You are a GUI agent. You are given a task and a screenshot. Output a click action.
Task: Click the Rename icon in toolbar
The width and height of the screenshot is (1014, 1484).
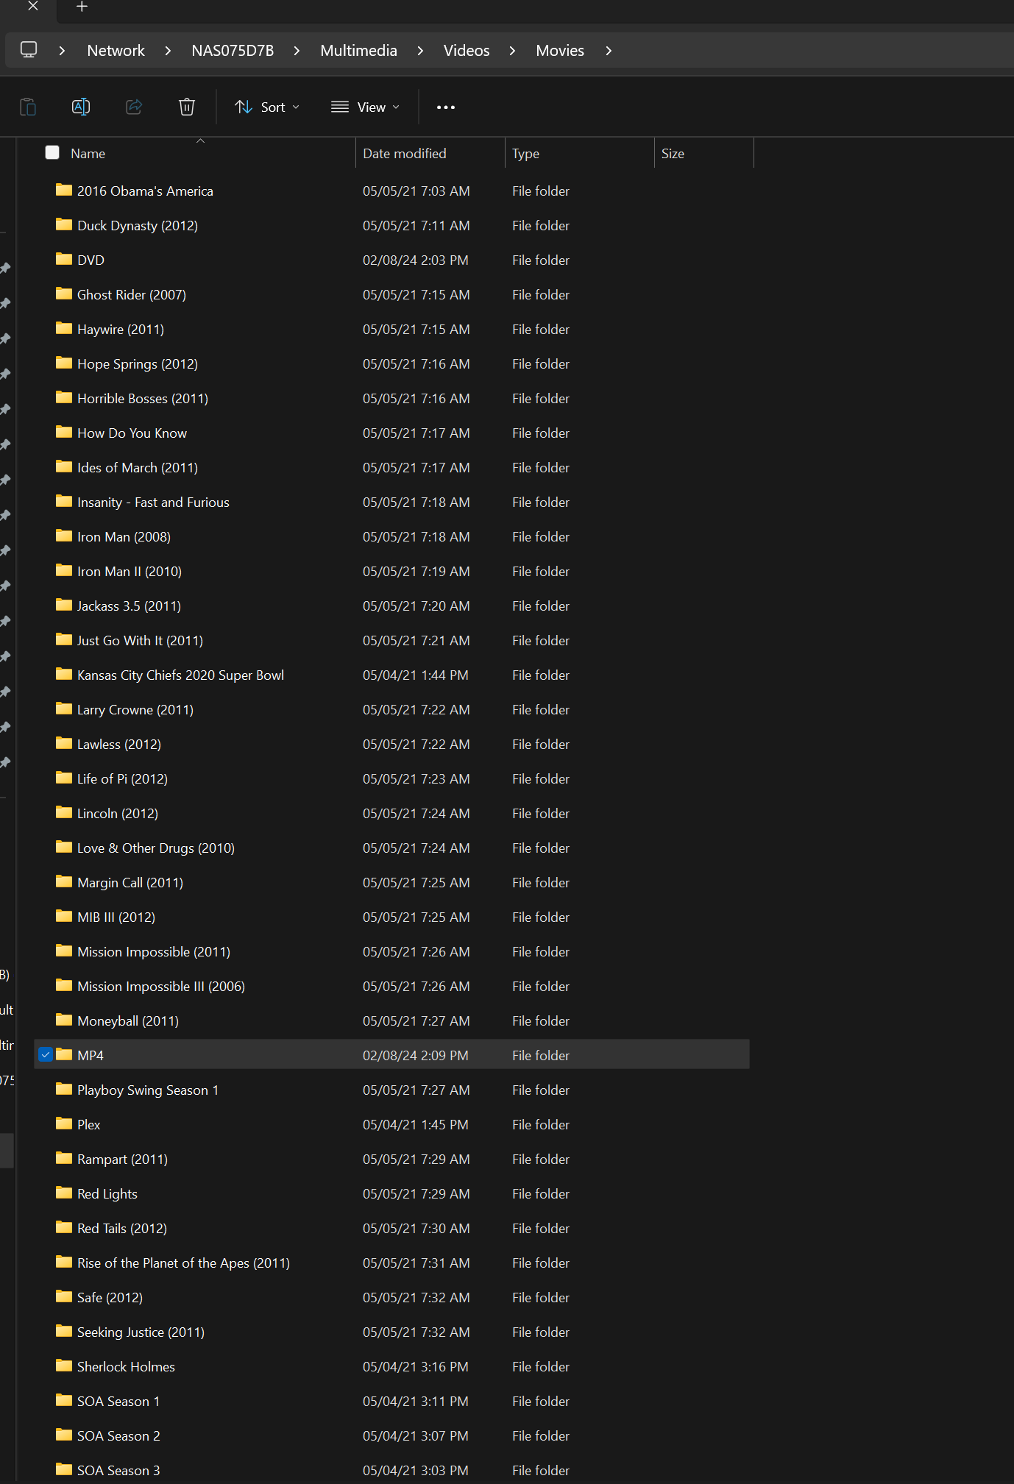(x=81, y=107)
